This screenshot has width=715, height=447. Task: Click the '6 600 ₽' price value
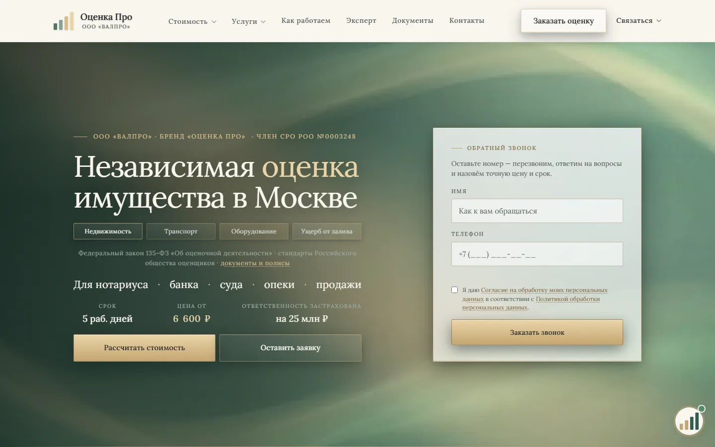(192, 319)
